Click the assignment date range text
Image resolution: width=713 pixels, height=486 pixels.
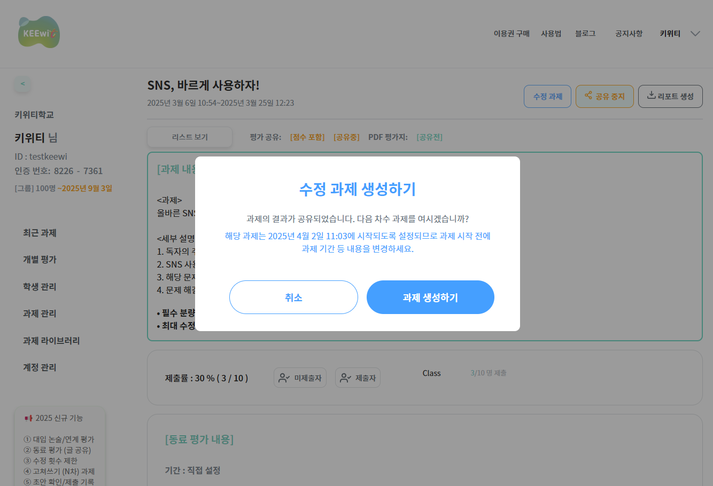[221, 103]
